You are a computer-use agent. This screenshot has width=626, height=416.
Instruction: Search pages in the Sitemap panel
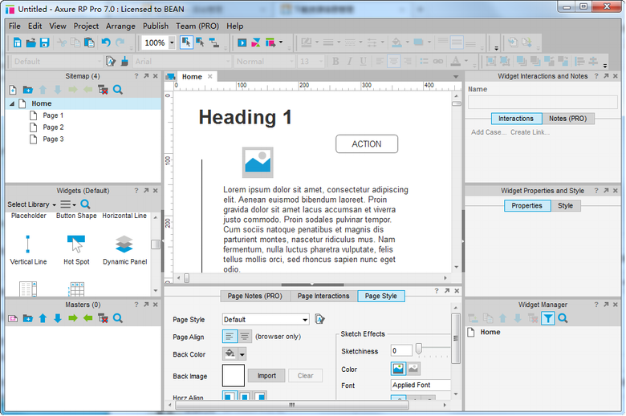pos(118,90)
